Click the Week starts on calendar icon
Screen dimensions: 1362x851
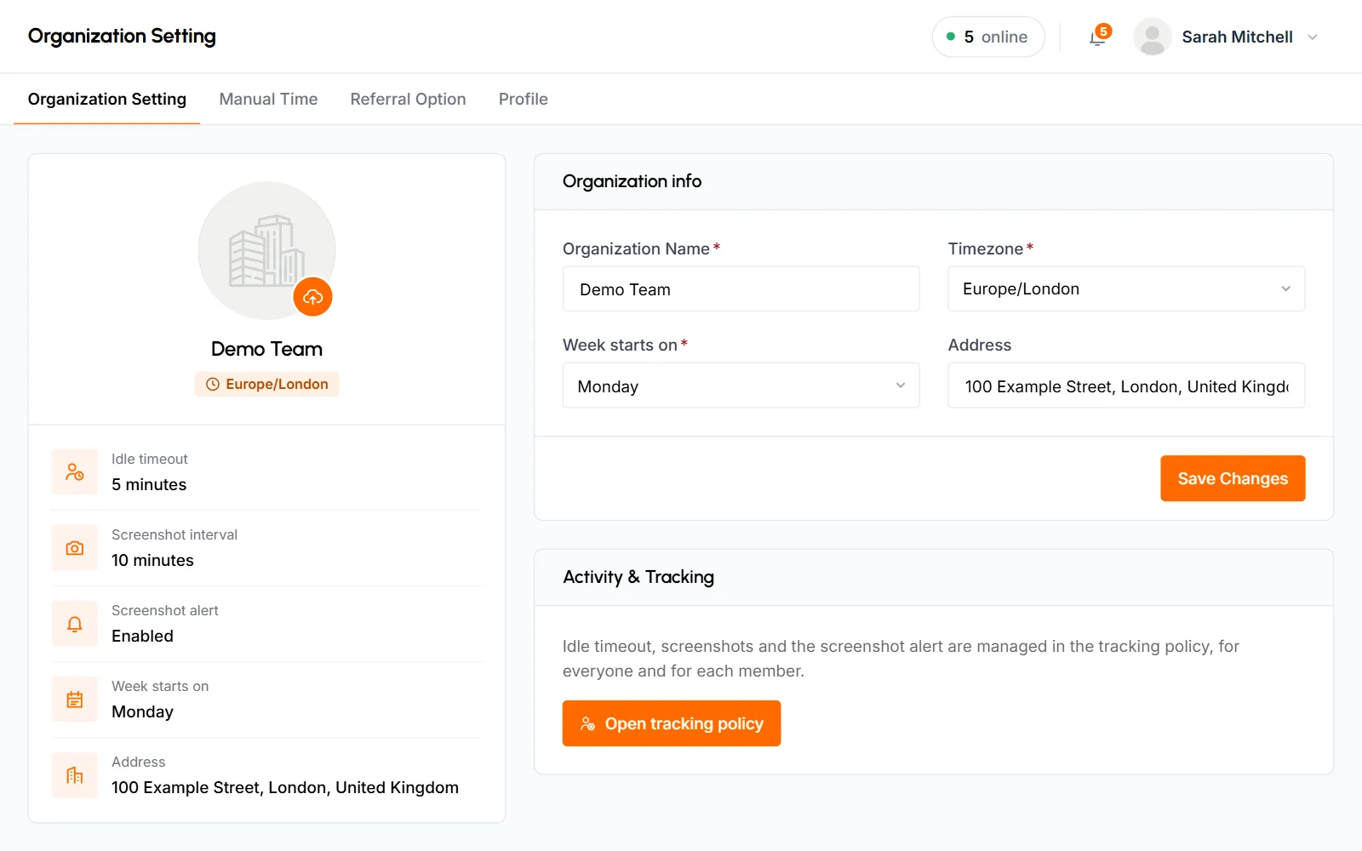click(75, 699)
